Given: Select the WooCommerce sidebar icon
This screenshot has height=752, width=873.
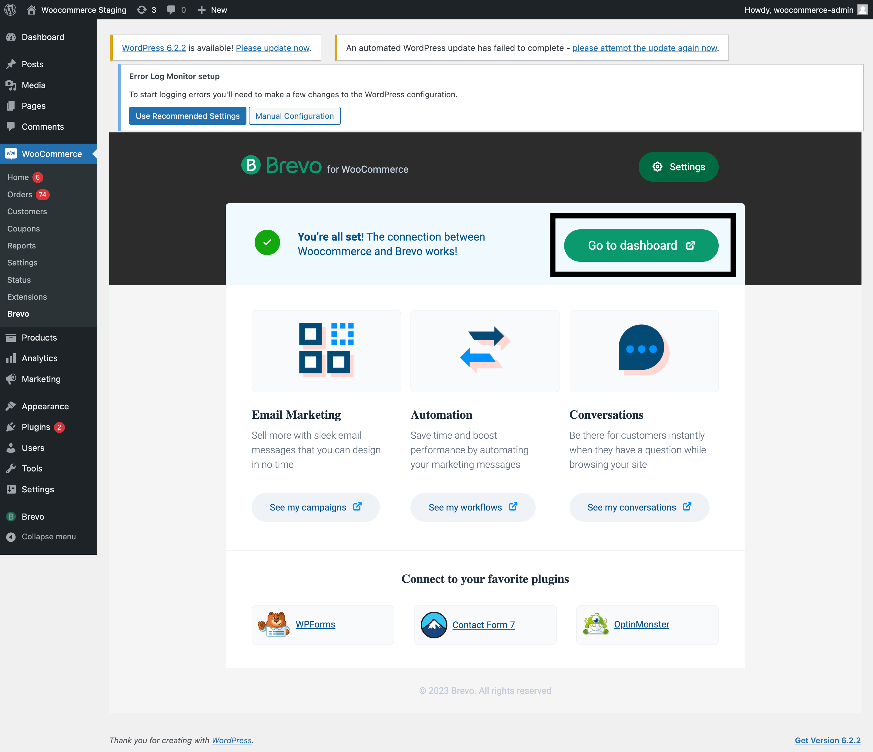Looking at the screenshot, I should pos(11,154).
